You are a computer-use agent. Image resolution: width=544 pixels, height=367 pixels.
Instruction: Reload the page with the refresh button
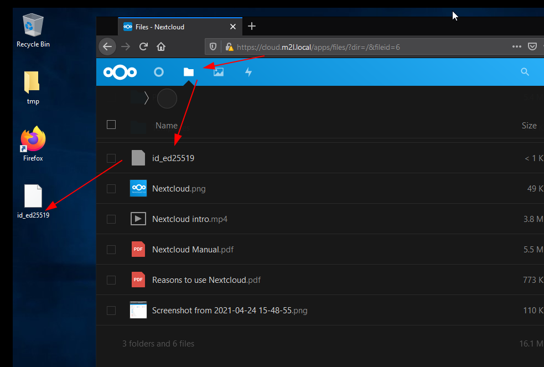tap(144, 46)
